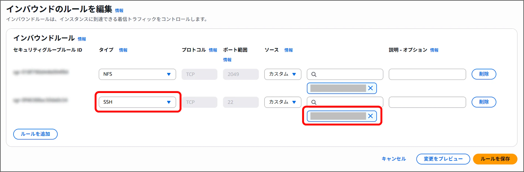Open 情報 link beside 説明 - オプション column
Viewport: 524px width, 172px height.
pyautogui.click(x=434, y=50)
